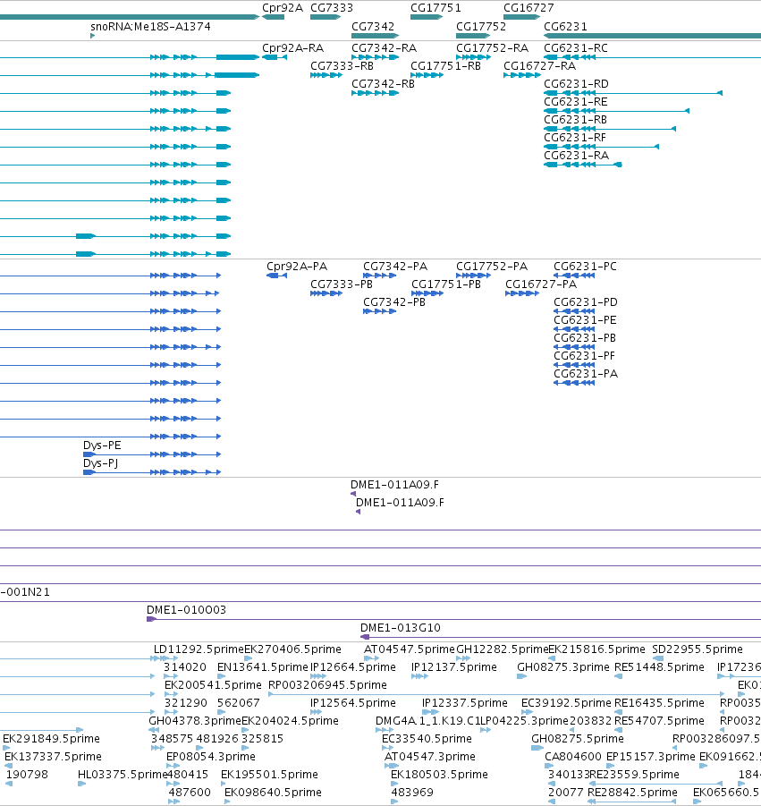
Task: Select EST label LD11292.5prime
Action: click(199, 649)
